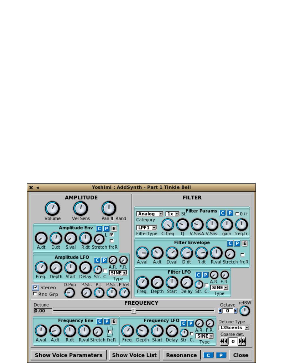Toggle Amplitude Env frcR checkbox

(112, 241)
